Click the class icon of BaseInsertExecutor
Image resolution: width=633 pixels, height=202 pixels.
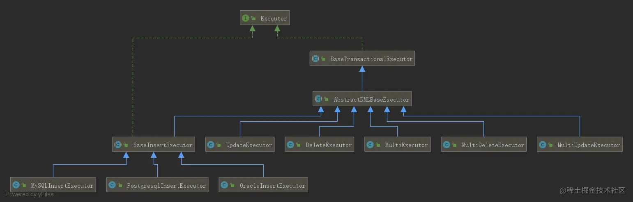point(118,145)
